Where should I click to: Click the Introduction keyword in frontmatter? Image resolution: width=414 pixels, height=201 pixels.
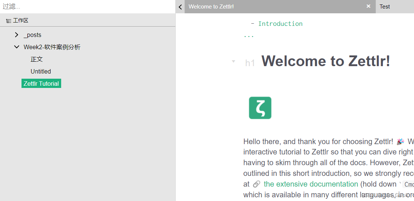click(x=280, y=24)
